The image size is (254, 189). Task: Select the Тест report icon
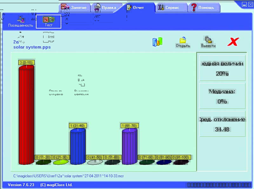click(49, 21)
